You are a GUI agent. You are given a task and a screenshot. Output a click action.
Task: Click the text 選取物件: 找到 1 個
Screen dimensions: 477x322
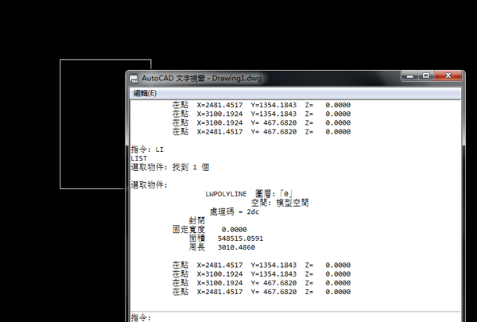(x=170, y=167)
